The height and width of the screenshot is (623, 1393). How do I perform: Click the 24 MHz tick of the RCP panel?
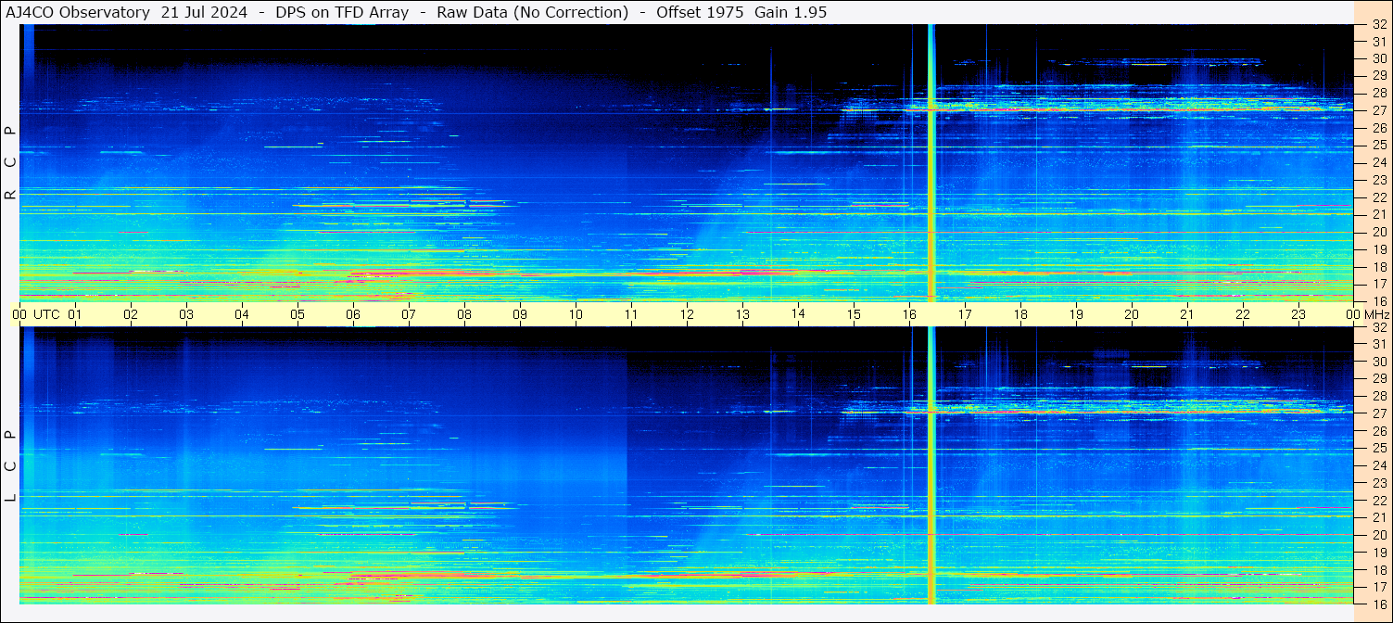click(1379, 162)
